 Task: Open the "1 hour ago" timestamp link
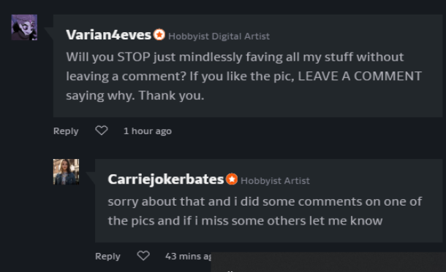[148, 131]
